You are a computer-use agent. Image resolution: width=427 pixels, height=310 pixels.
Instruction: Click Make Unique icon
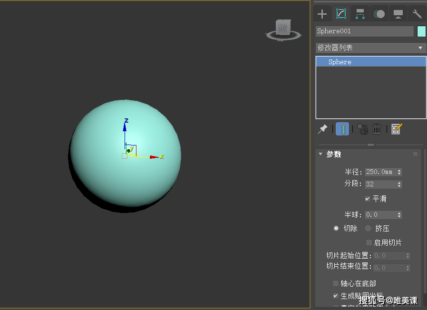pos(362,129)
